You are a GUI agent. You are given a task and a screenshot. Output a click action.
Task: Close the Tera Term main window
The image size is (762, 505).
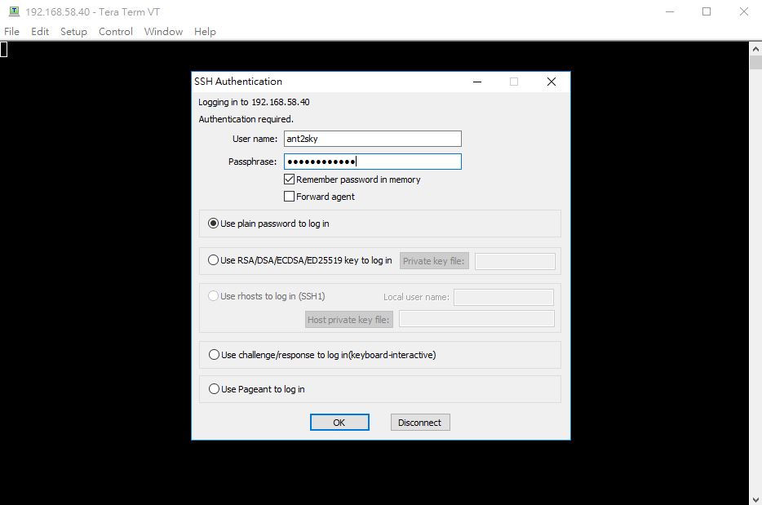(x=743, y=11)
